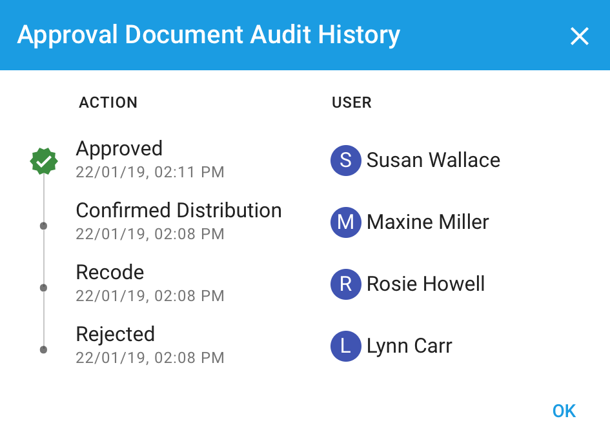Click the green Approved checkmark badge icon
Screen dimensions: 610x441
(x=44, y=161)
